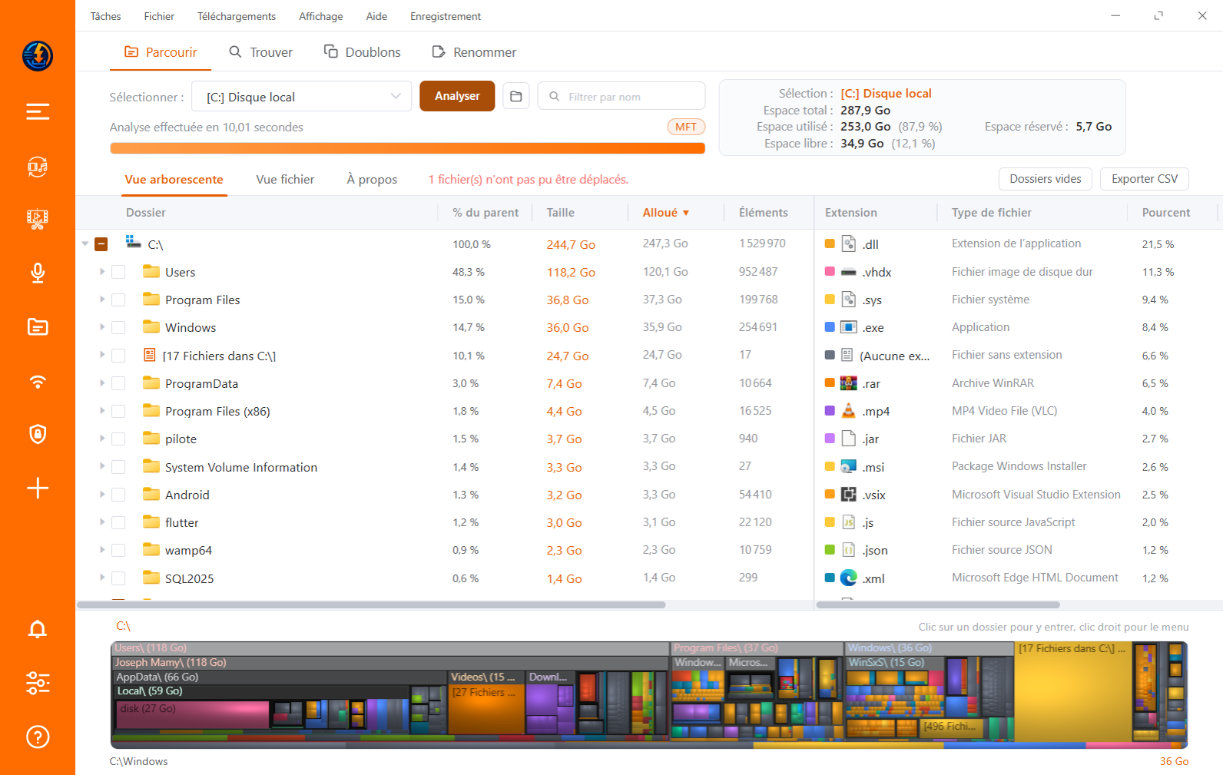Switch to the Vue fichier tab
The width and height of the screenshot is (1223, 775).
[x=285, y=180]
